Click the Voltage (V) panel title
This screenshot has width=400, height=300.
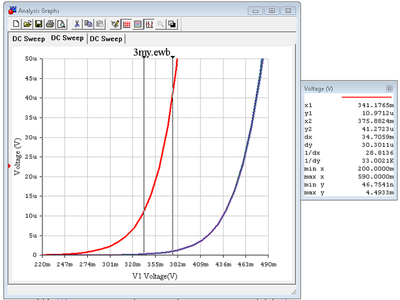pos(319,88)
